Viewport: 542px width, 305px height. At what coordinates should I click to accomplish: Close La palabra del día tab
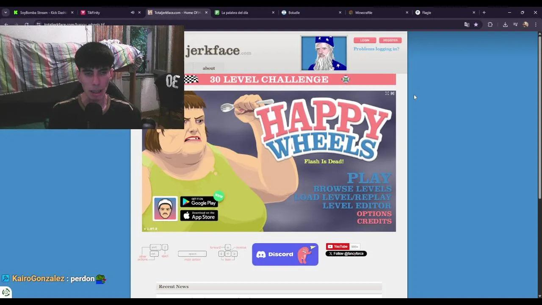pyautogui.click(x=273, y=13)
